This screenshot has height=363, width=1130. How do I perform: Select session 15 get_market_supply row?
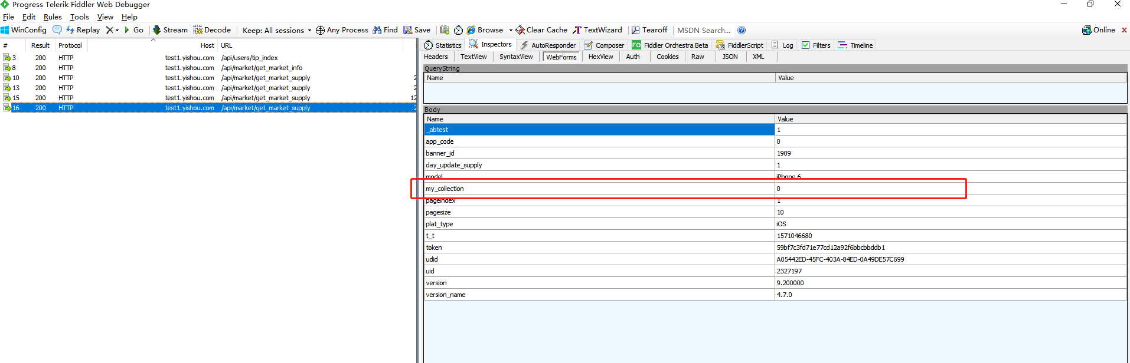[208, 98]
